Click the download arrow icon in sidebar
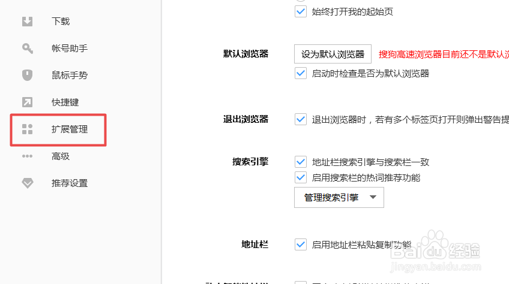Viewport: 509px width, 284px height. (x=27, y=22)
